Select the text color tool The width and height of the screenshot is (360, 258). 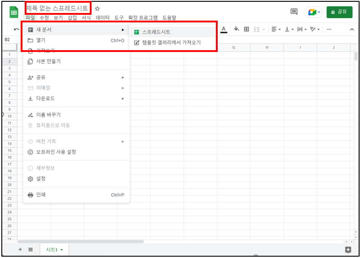[224, 29]
